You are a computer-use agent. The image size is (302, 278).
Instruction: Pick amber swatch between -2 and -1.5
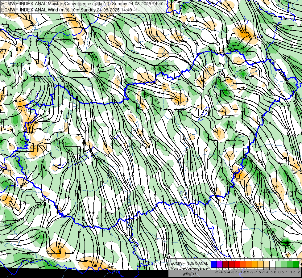[255, 264]
